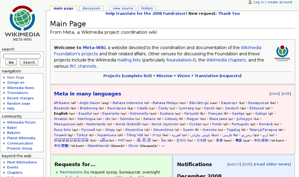Open the history tab
Viewport: 299px width, 177px height.
click(x=147, y=8)
